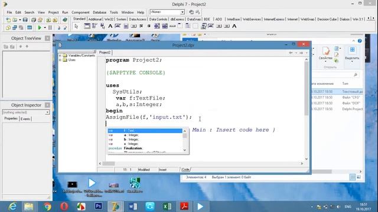Click editor back navigation arrow
The image size is (378, 212).
[x=291, y=53]
